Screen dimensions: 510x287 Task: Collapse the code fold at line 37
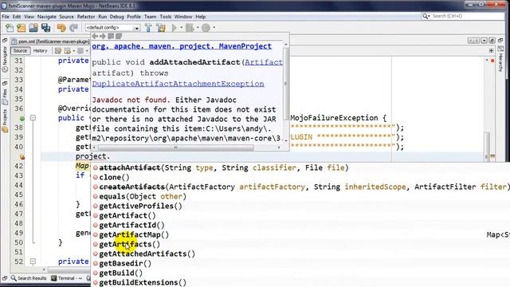[33, 118]
